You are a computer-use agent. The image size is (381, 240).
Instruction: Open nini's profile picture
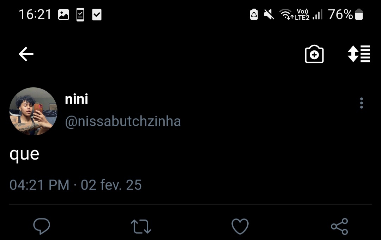33,111
